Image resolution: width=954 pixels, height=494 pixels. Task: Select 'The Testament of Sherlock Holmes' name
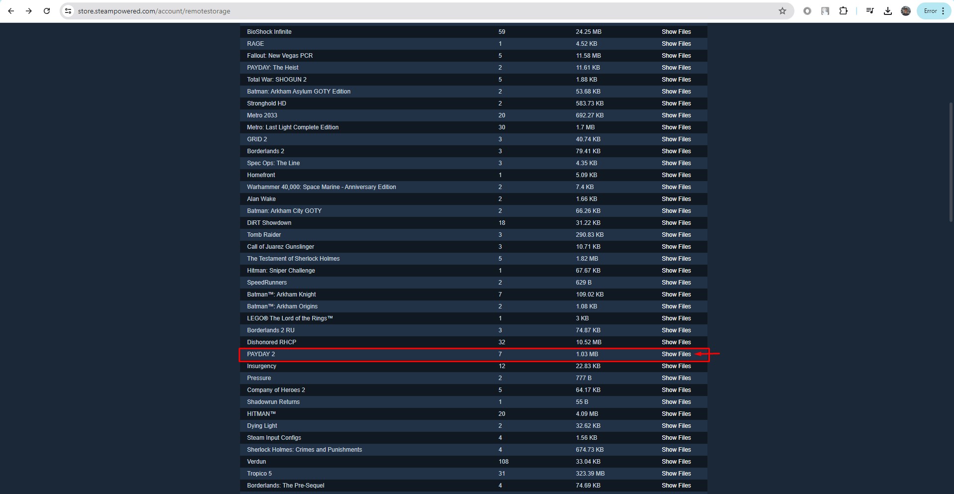click(x=293, y=259)
